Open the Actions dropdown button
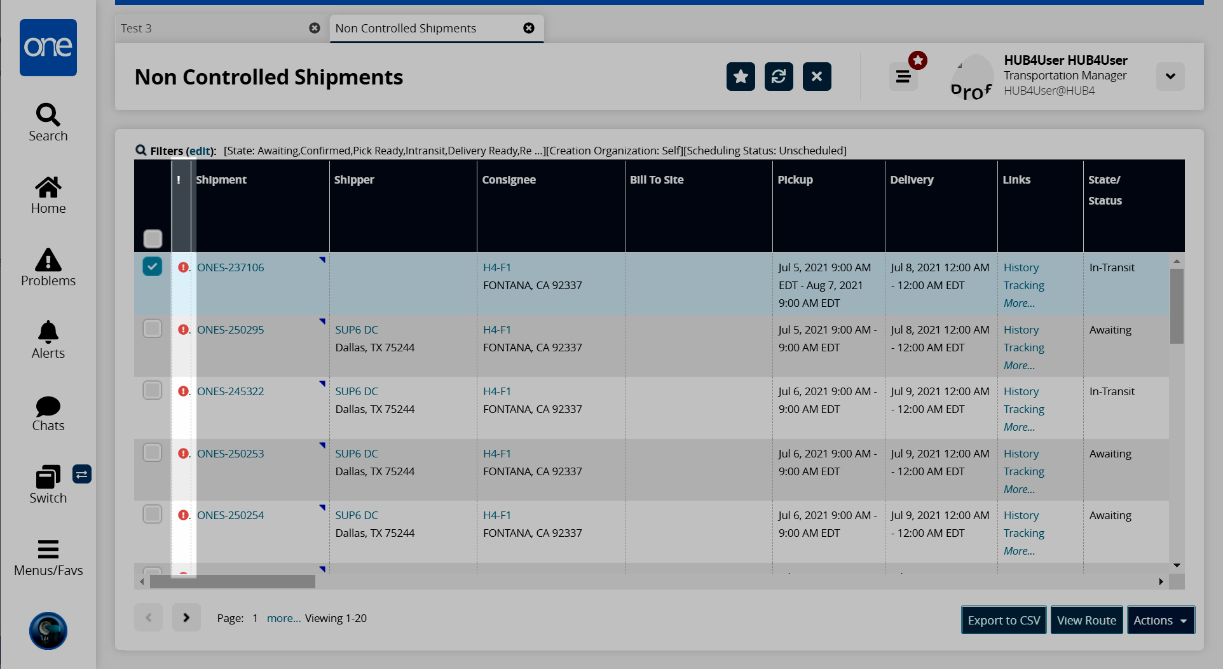The image size is (1223, 669). (1160, 620)
